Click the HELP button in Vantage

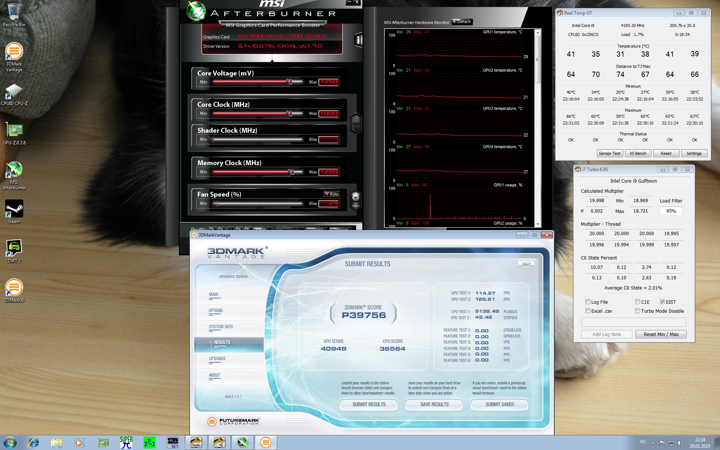click(526, 264)
